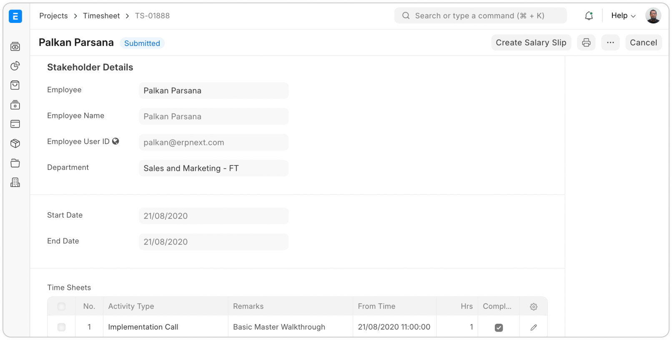Open the user avatar menu
This screenshot has height=340, width=672.
tap(653, 16)
